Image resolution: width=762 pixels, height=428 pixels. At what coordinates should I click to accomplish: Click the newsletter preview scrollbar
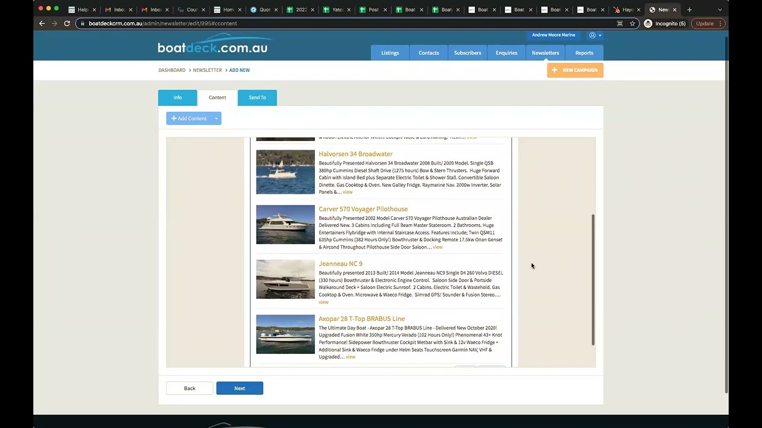[593, 279]
